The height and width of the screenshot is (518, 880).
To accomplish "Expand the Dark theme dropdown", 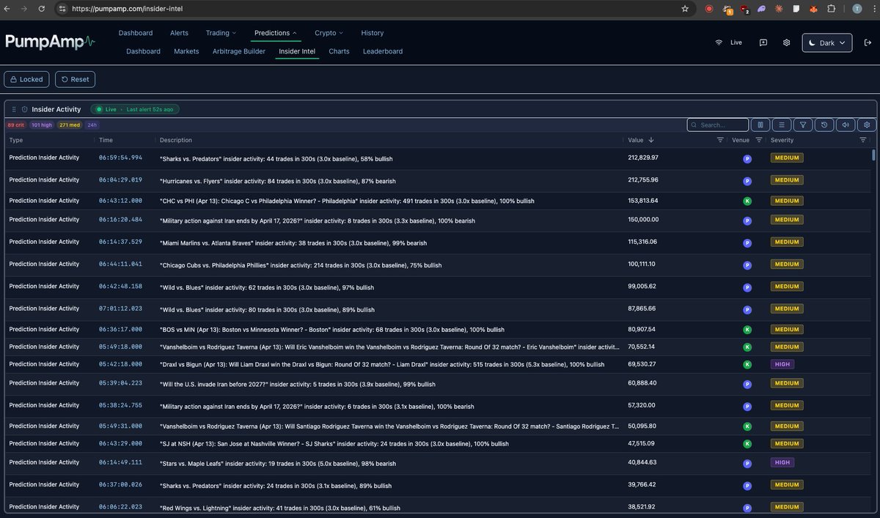I will pos(827,42).
